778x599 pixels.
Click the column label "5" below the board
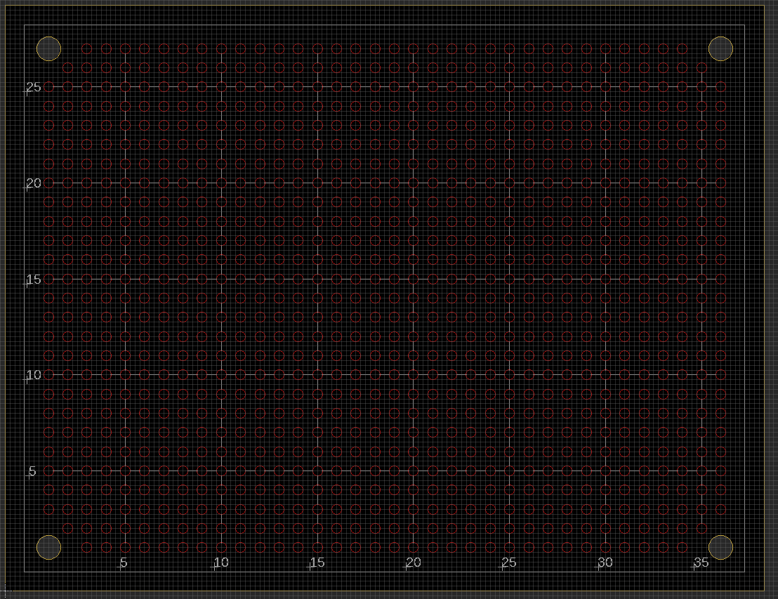[124, 562]
